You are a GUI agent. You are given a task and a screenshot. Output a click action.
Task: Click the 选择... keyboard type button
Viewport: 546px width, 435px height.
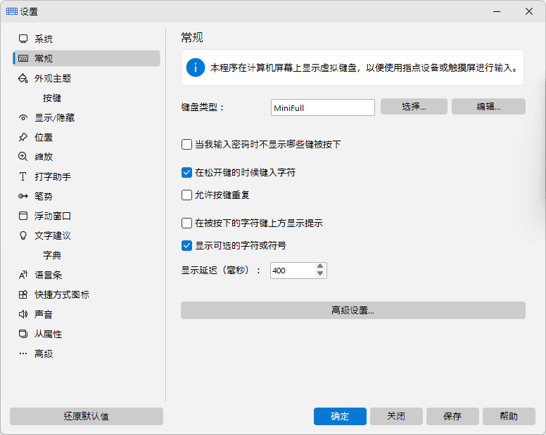click(x=414, y=106)
